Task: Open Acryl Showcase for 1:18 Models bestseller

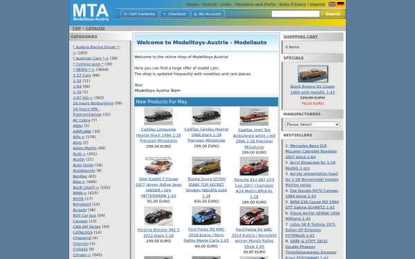Action: pos(310,165)
